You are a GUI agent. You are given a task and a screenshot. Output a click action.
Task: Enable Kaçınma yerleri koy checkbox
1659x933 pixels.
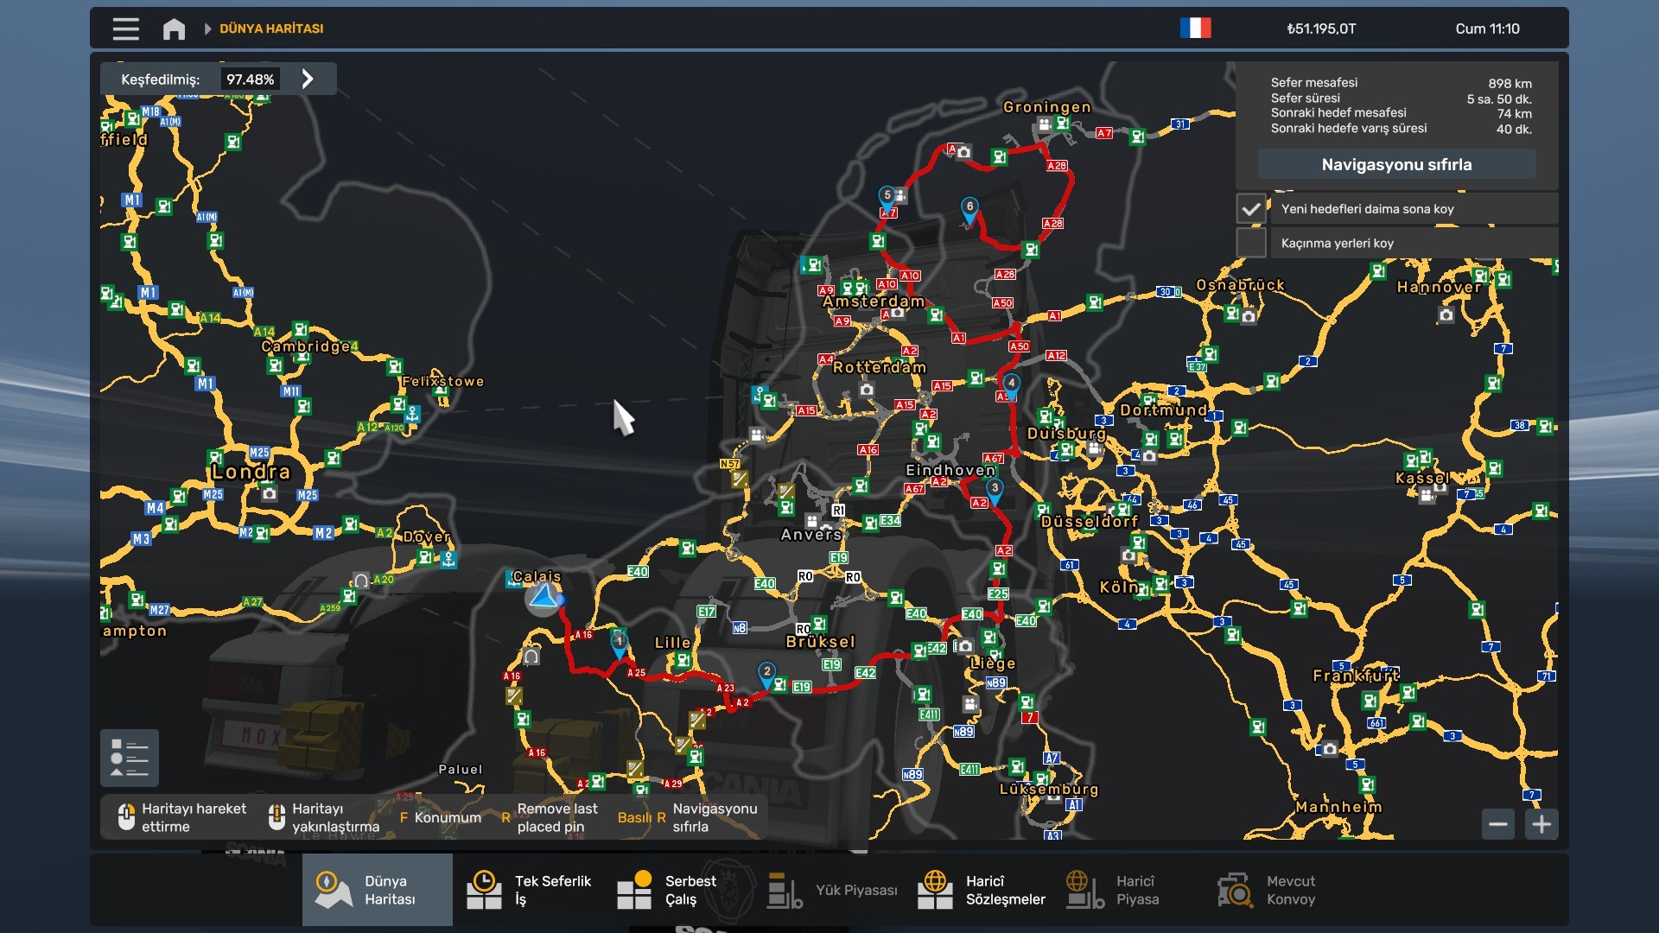(1251, 243)
